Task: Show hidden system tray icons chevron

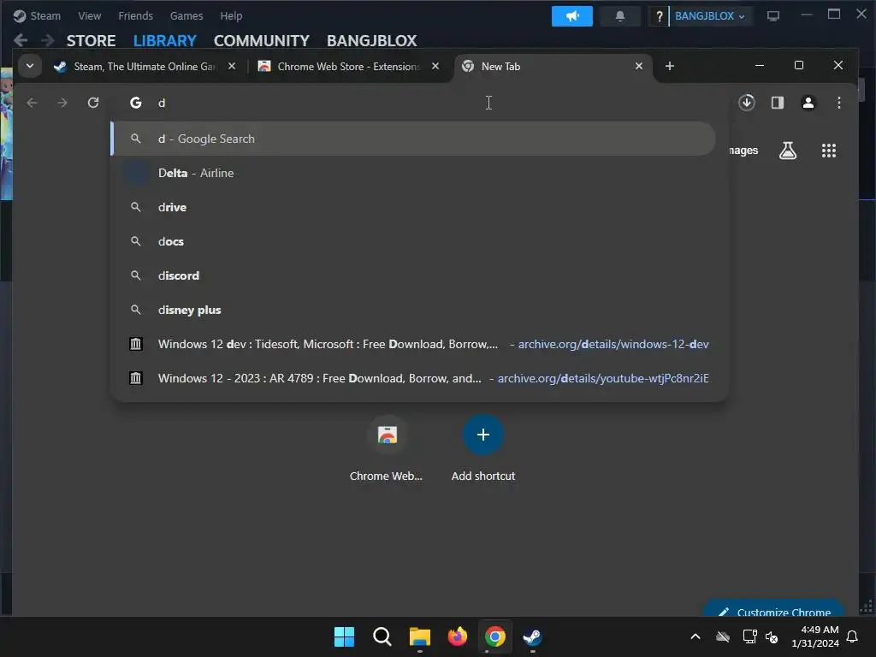Action: point(695,636)
